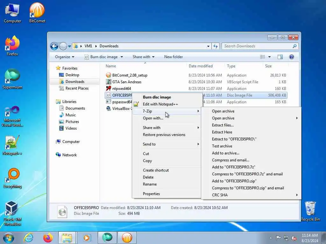Show hidden tray icons arrow
Screen dimensions: 326x244
[x=271, y=238]
